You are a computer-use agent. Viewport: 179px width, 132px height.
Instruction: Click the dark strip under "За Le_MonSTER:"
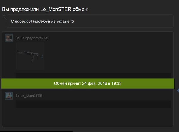click(93, 104)
